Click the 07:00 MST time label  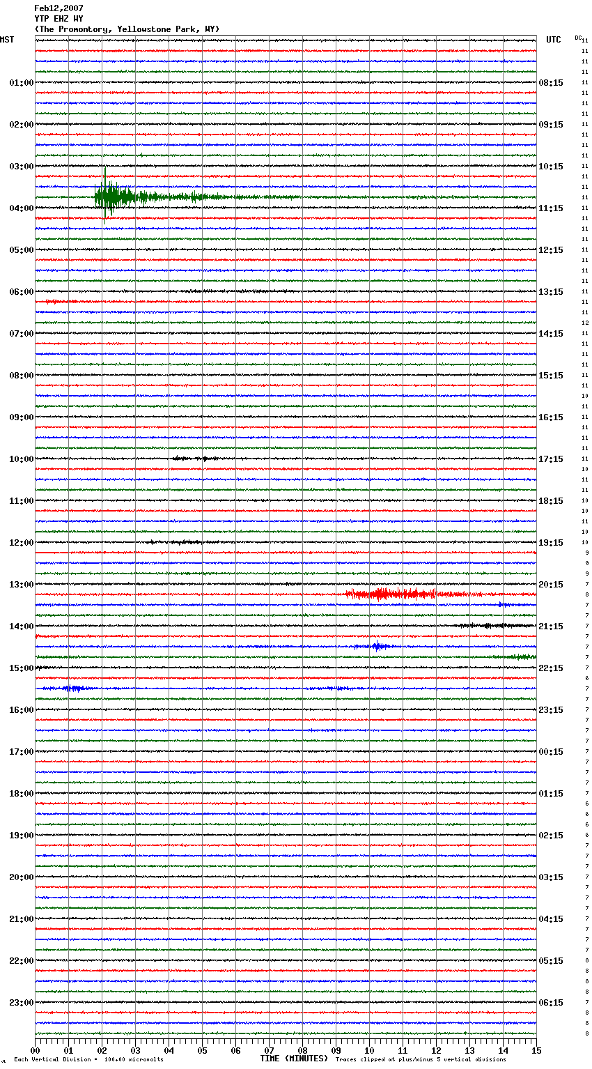[x=22, y=334]
